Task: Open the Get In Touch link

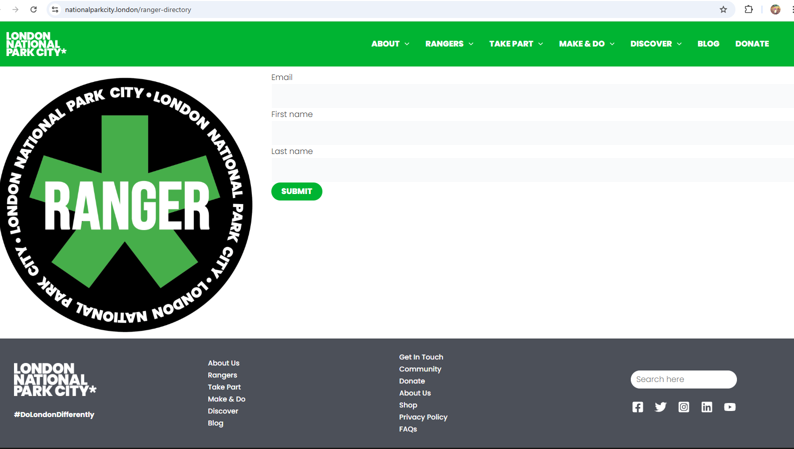Action: 421,357
